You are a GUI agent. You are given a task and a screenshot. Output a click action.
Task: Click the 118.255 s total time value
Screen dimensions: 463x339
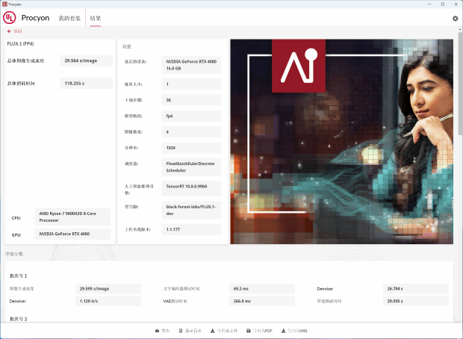87,84
